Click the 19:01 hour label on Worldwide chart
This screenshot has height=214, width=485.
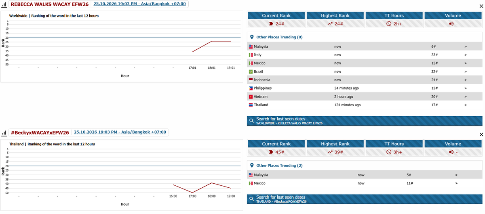(231, 68)
